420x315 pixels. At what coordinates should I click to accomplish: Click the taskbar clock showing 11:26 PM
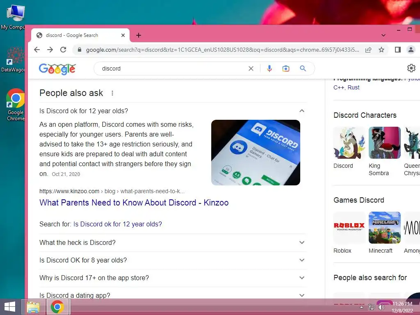402,307
